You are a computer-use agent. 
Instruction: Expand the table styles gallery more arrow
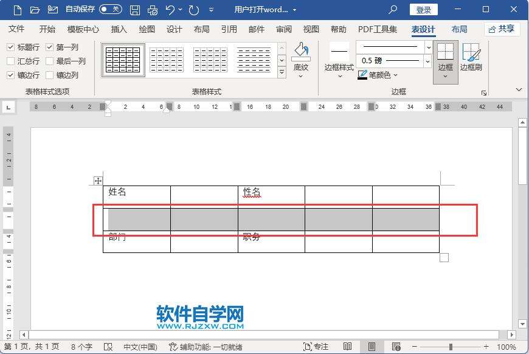(282, 72)
